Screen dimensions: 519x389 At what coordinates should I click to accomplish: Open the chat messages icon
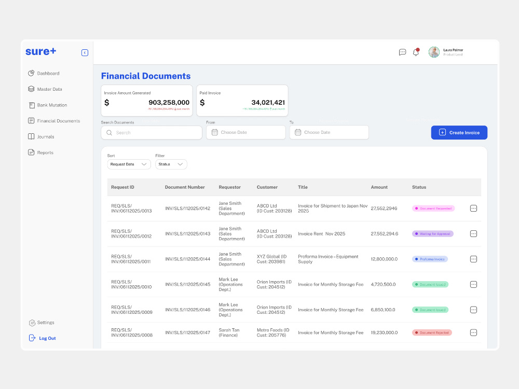[x=402, y=52]
